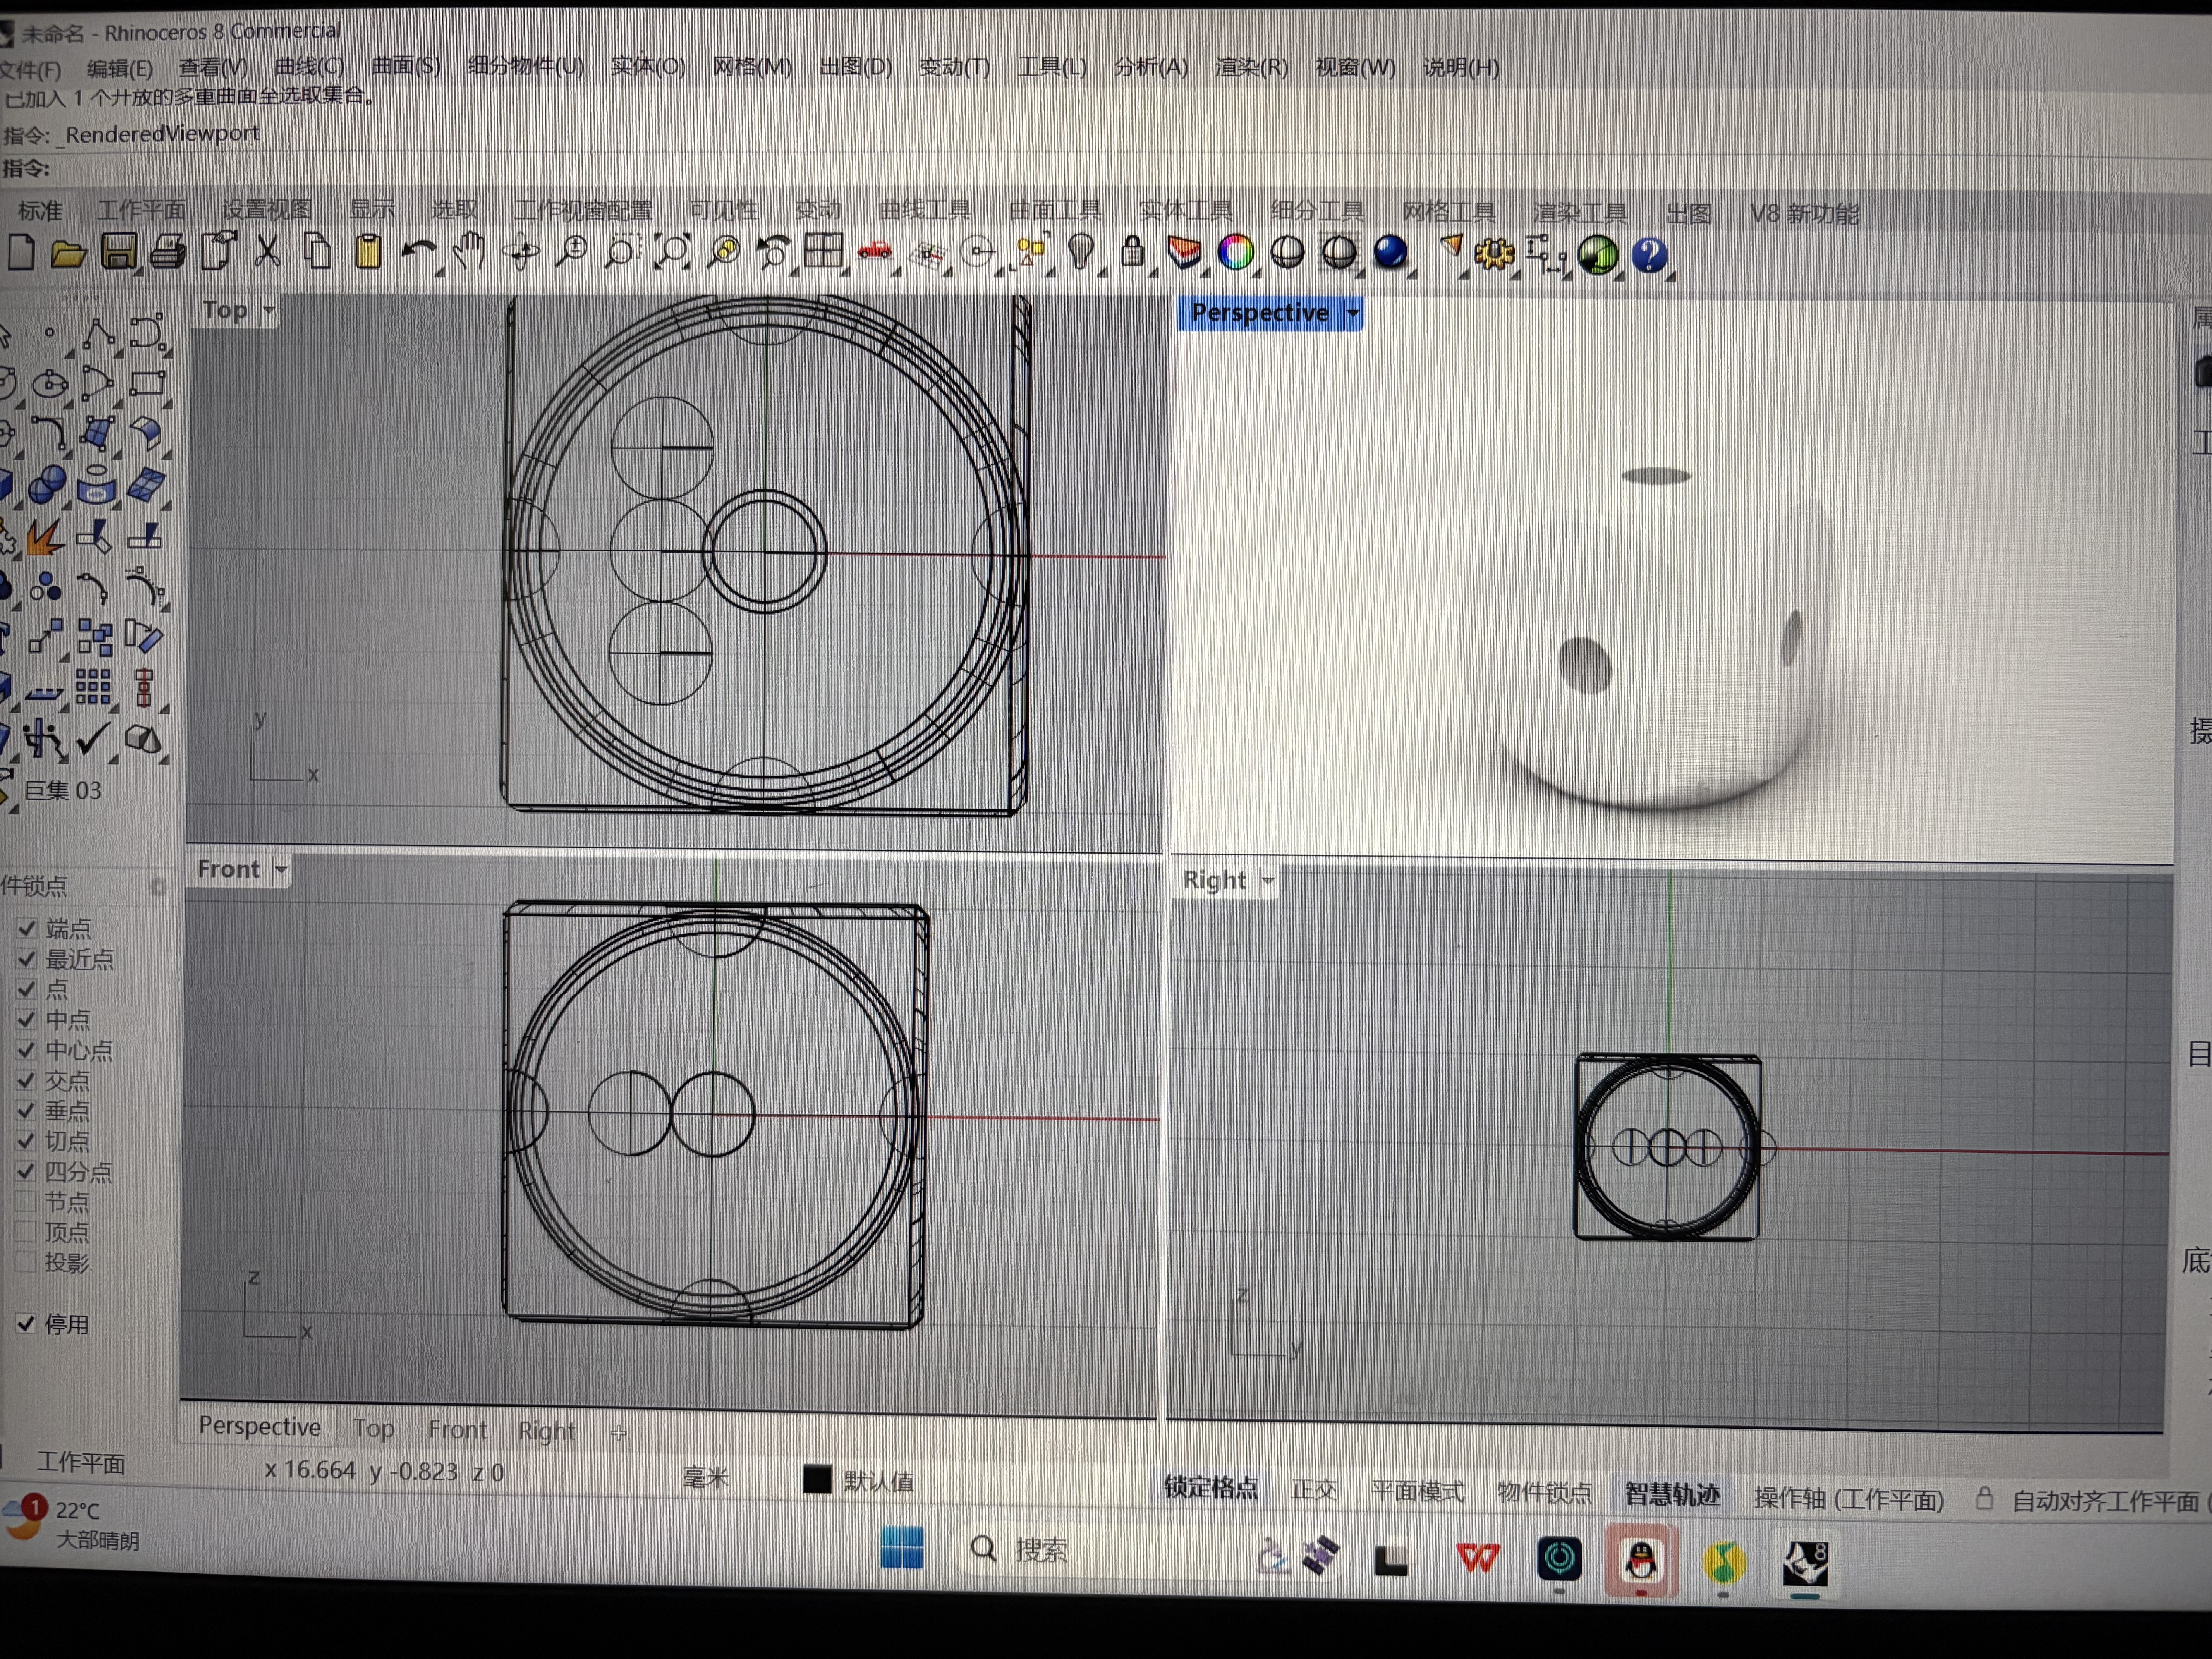Save the model with the floppy disk icon
This screenshot has width=2212, height=1659.
click(118, 253)
